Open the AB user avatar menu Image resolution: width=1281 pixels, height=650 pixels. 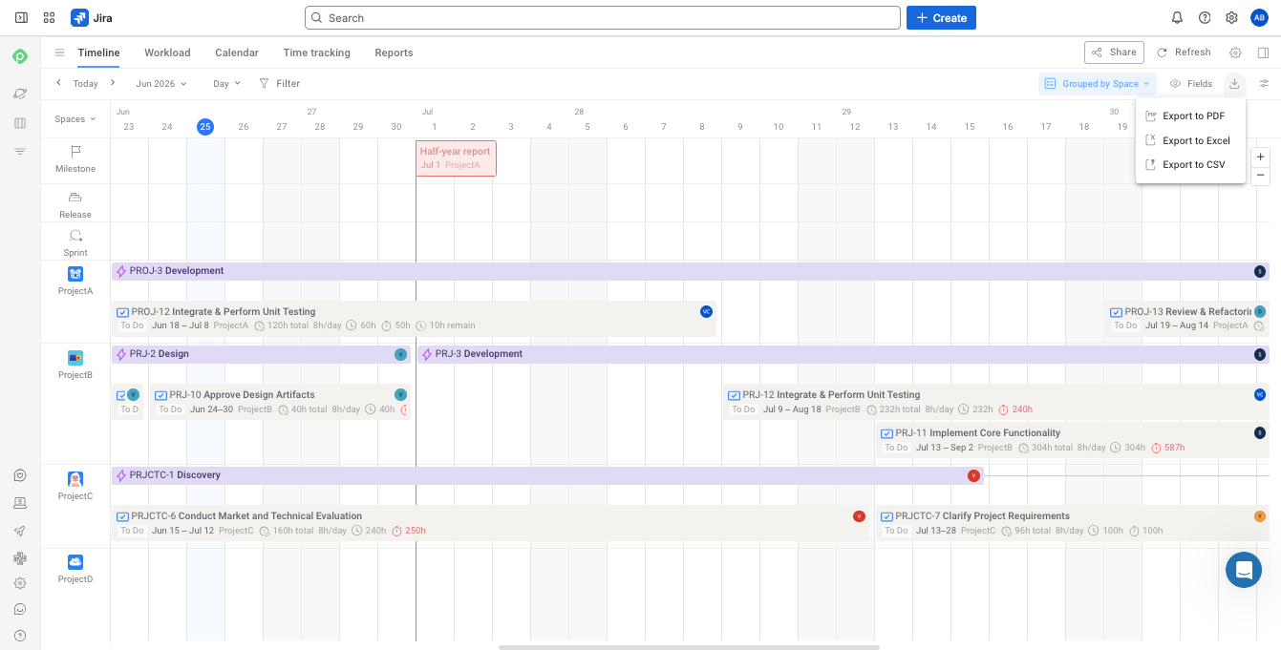point(1259,17)
